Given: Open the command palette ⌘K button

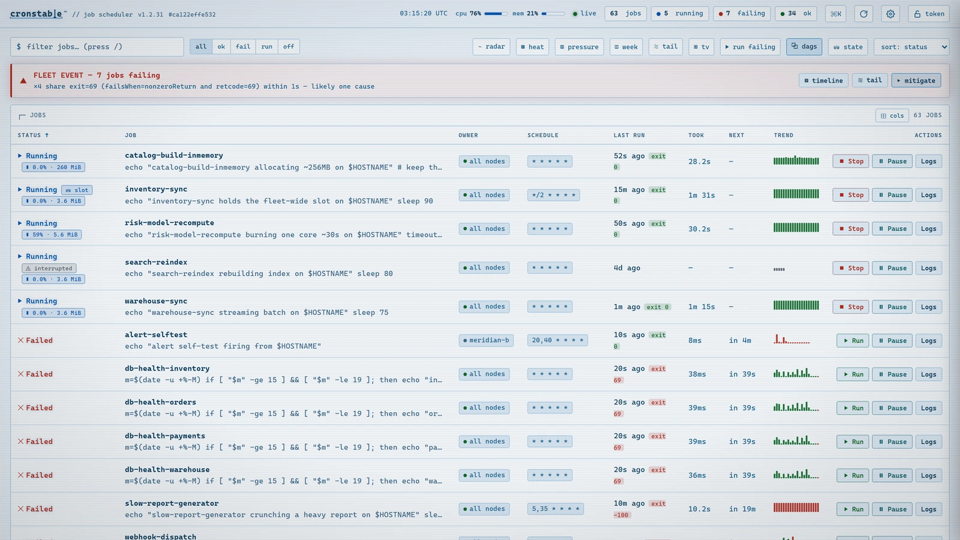Looking at the screenshot, I should pyautogui.click(x=836, y=14).
